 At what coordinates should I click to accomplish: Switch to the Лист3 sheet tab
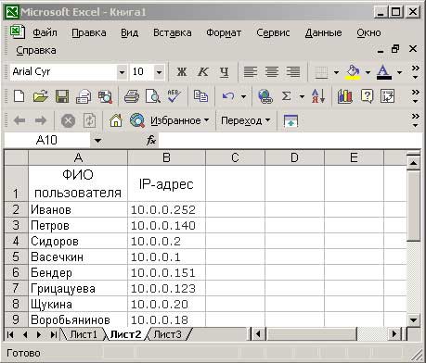(x=167, y=334)
